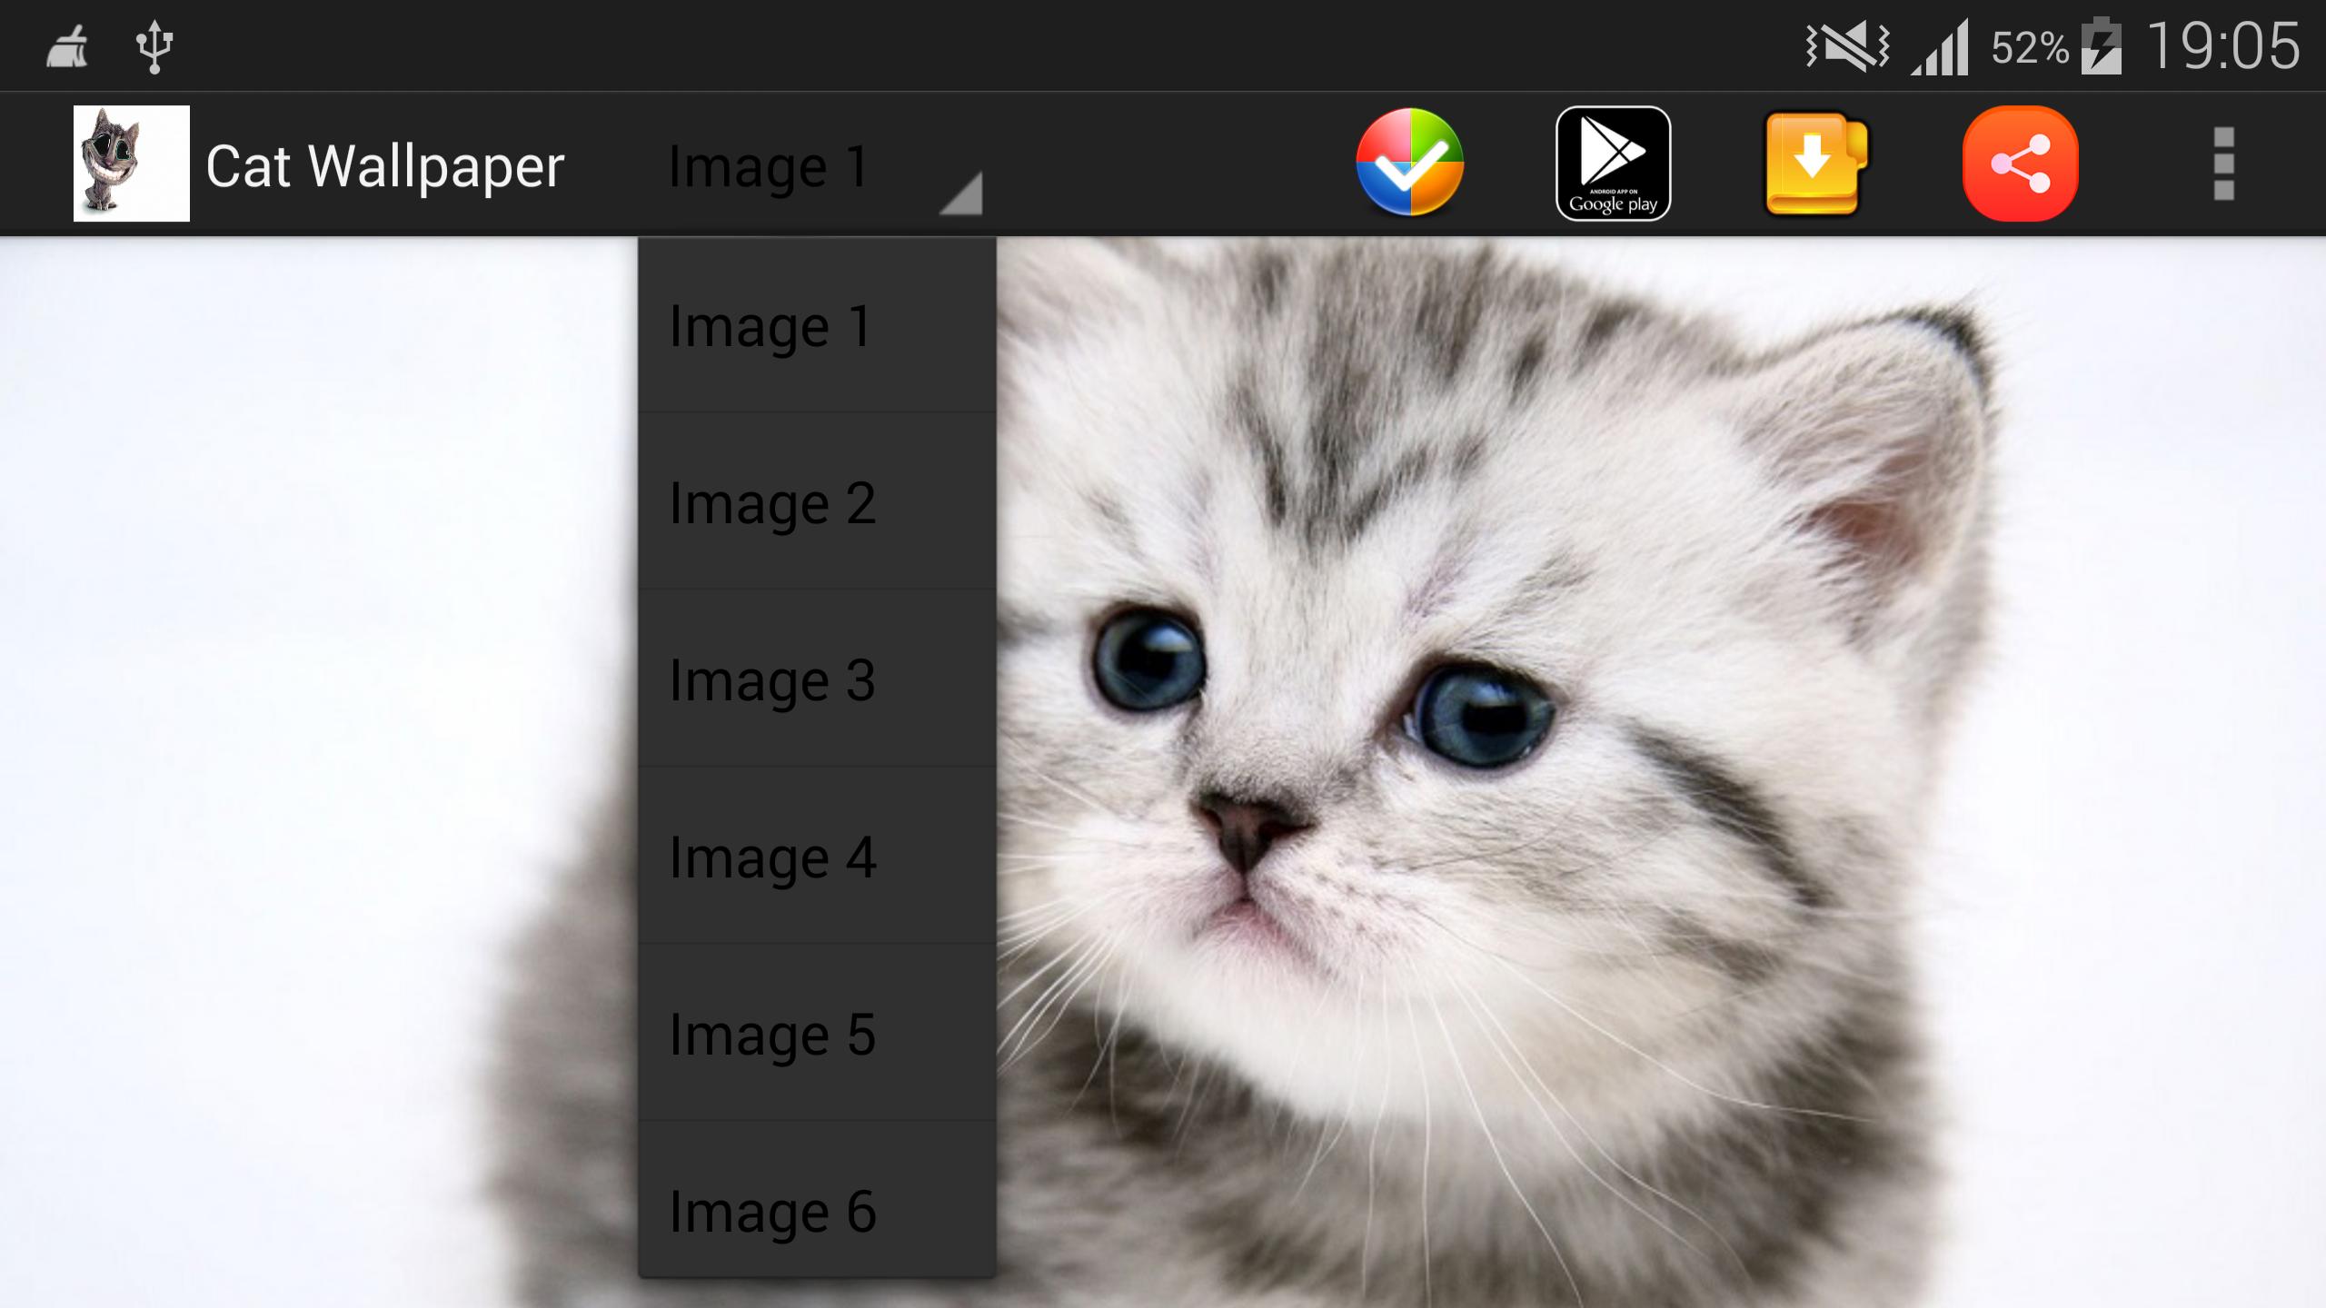Tap the vibrate mute status icon
Image resolution: width=2326 pixels, height=1308 pixels.
1847,46
